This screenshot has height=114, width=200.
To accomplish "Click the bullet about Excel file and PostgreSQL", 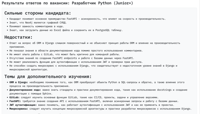I will (x=66, y=30).
